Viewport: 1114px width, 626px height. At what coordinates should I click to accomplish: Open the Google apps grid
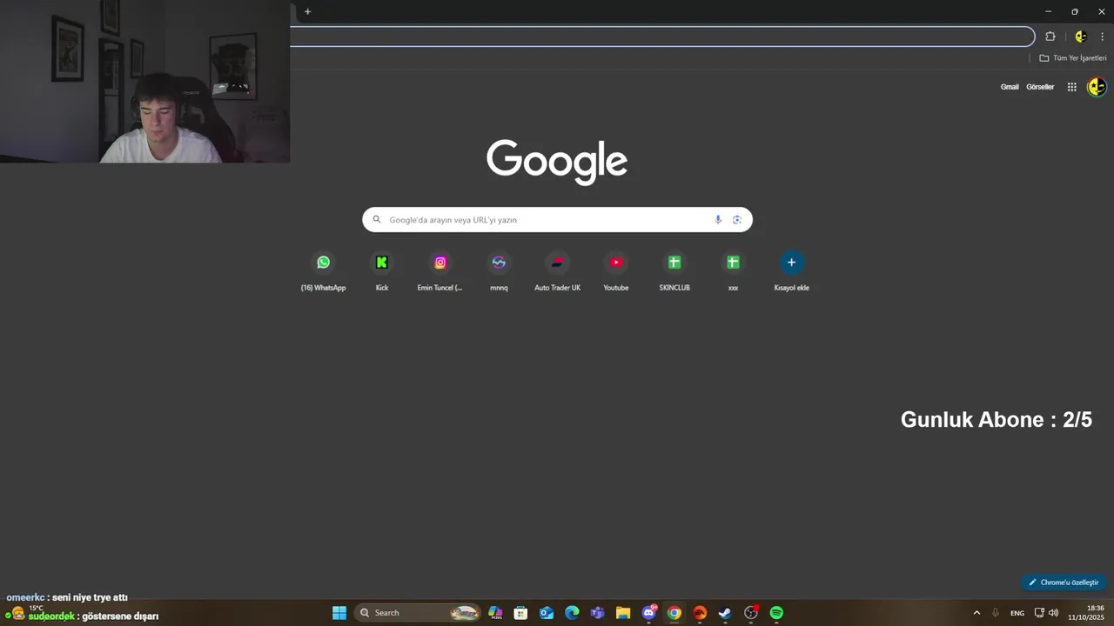pyautogui.click(x=1072, y=87)
